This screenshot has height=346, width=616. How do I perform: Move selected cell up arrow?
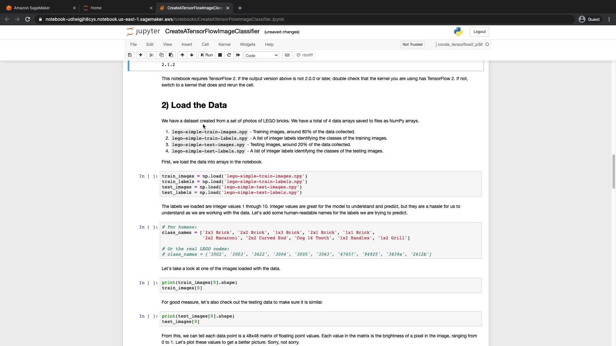pos(182,55)
